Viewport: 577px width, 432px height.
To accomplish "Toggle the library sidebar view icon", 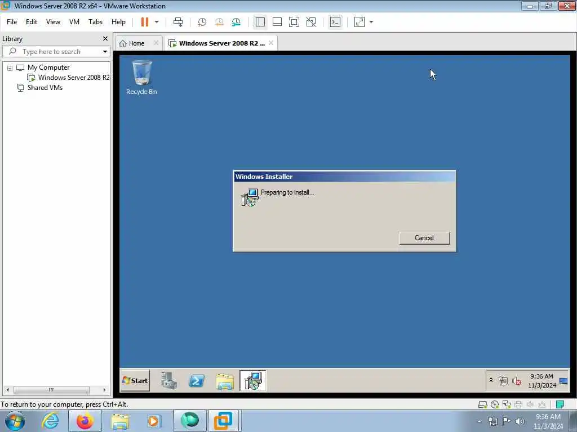I will (260, 22).
